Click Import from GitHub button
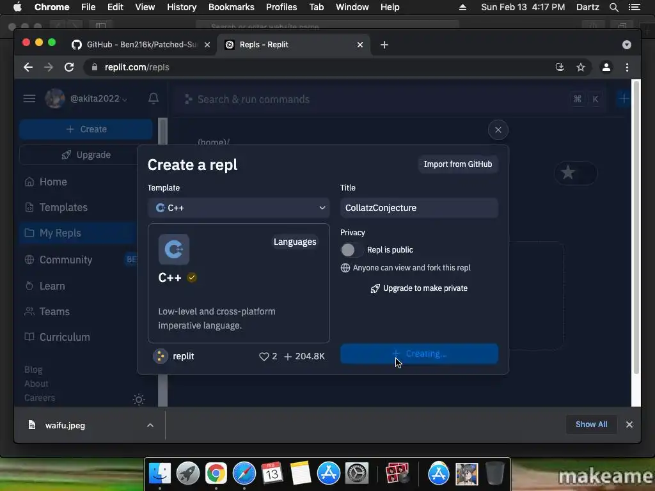The height and width of the screenshot is (491, 655). (458, 164)
